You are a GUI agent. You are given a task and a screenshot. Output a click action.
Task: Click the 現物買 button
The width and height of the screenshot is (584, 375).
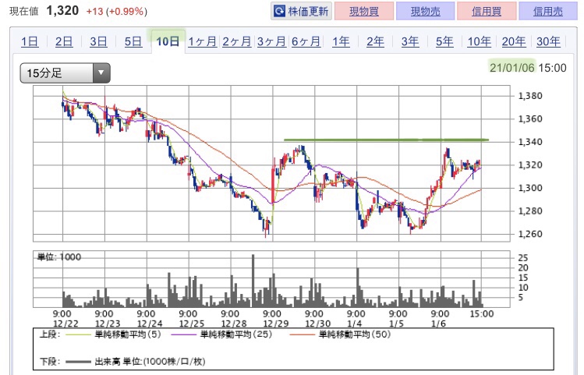click(x=364, y=11)
